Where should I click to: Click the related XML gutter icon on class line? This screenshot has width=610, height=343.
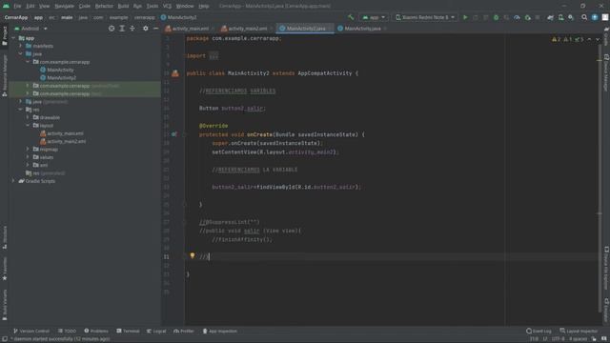[175, 73]
